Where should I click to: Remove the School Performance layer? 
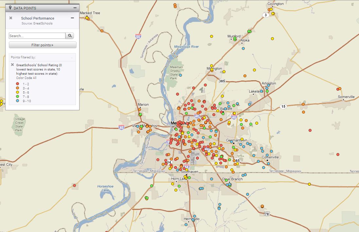(11, 18)
